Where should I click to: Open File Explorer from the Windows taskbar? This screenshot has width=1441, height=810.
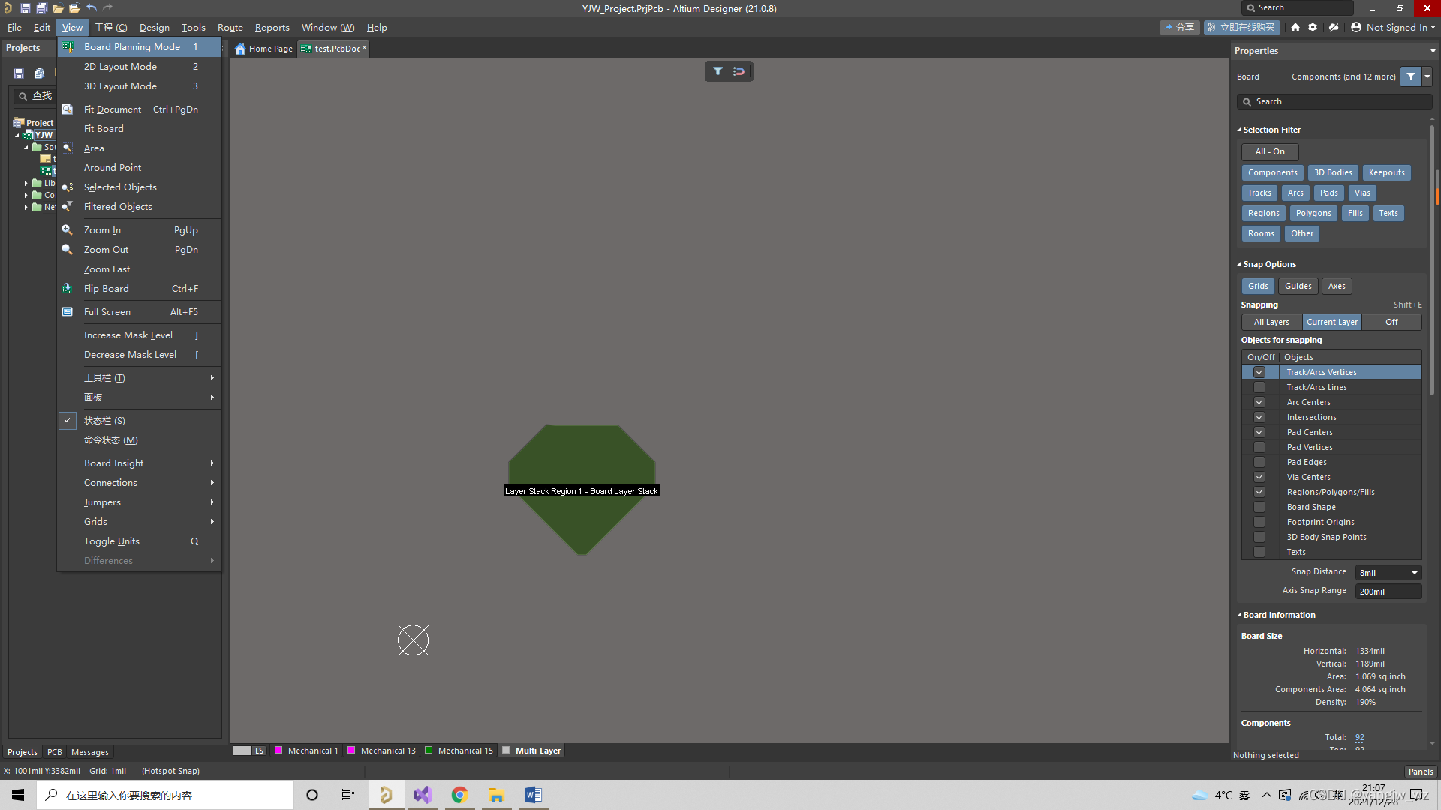pos(496,795)
